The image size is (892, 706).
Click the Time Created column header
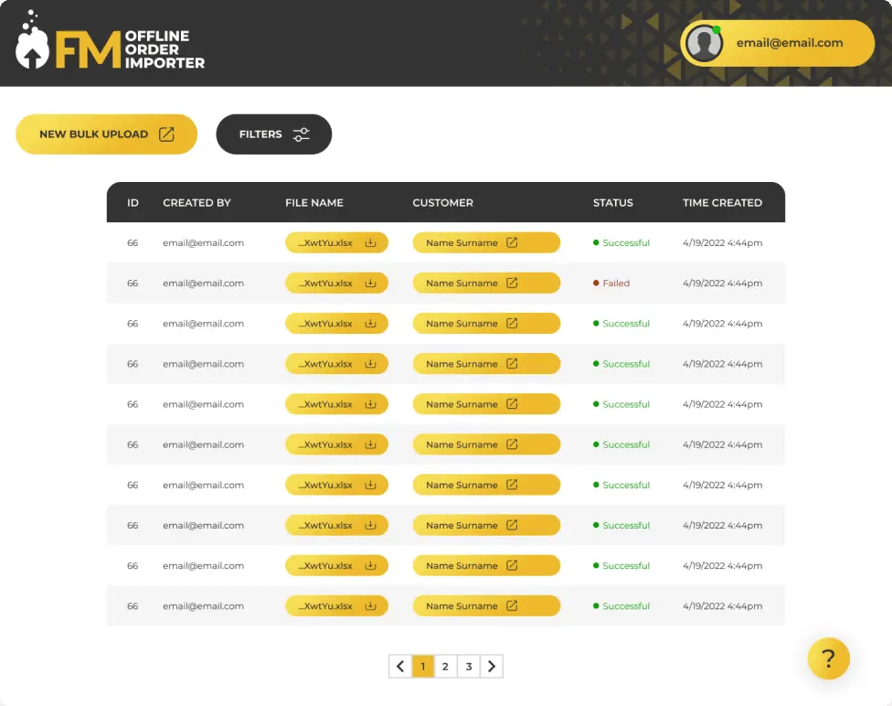coord(722,203)
